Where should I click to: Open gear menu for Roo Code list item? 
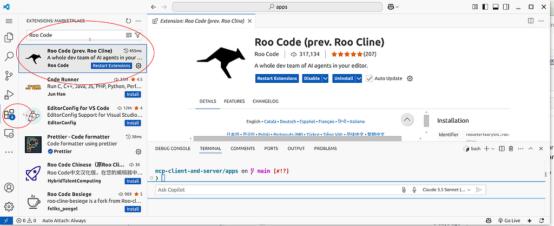tap(138, 65)
